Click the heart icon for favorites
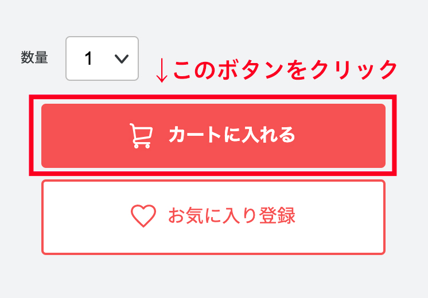The width and height of the screenshot is (428, 298). coord(143,216)
